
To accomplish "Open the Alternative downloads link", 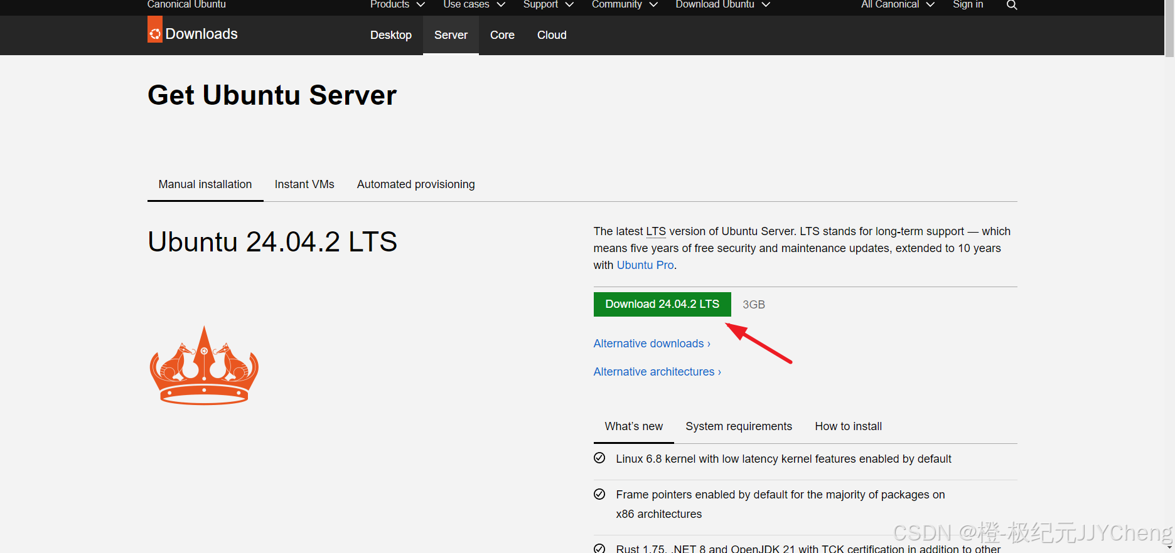I will [652, 344].
